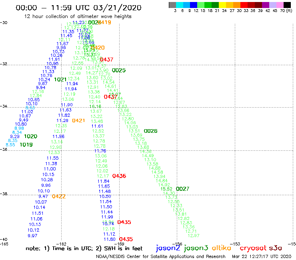The width and height of the screenshot is (296, 260).
Task: Click the wave height value '12.97'
Action: click(x=194, y=236)
